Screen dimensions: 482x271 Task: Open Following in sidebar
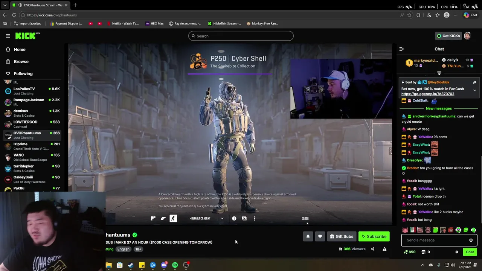tap(23, 73)
